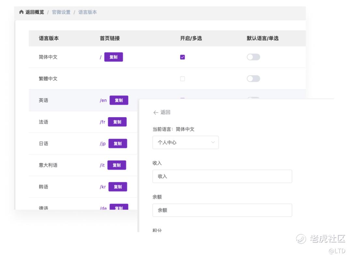Image resolution: width=352 pixels, height=259 pixels.
Task: Click 复制 button for /fr link
Action: (x=117, y=122)
